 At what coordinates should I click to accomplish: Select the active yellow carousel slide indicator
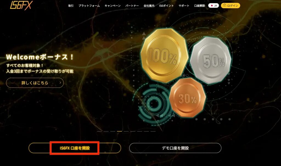119,131
